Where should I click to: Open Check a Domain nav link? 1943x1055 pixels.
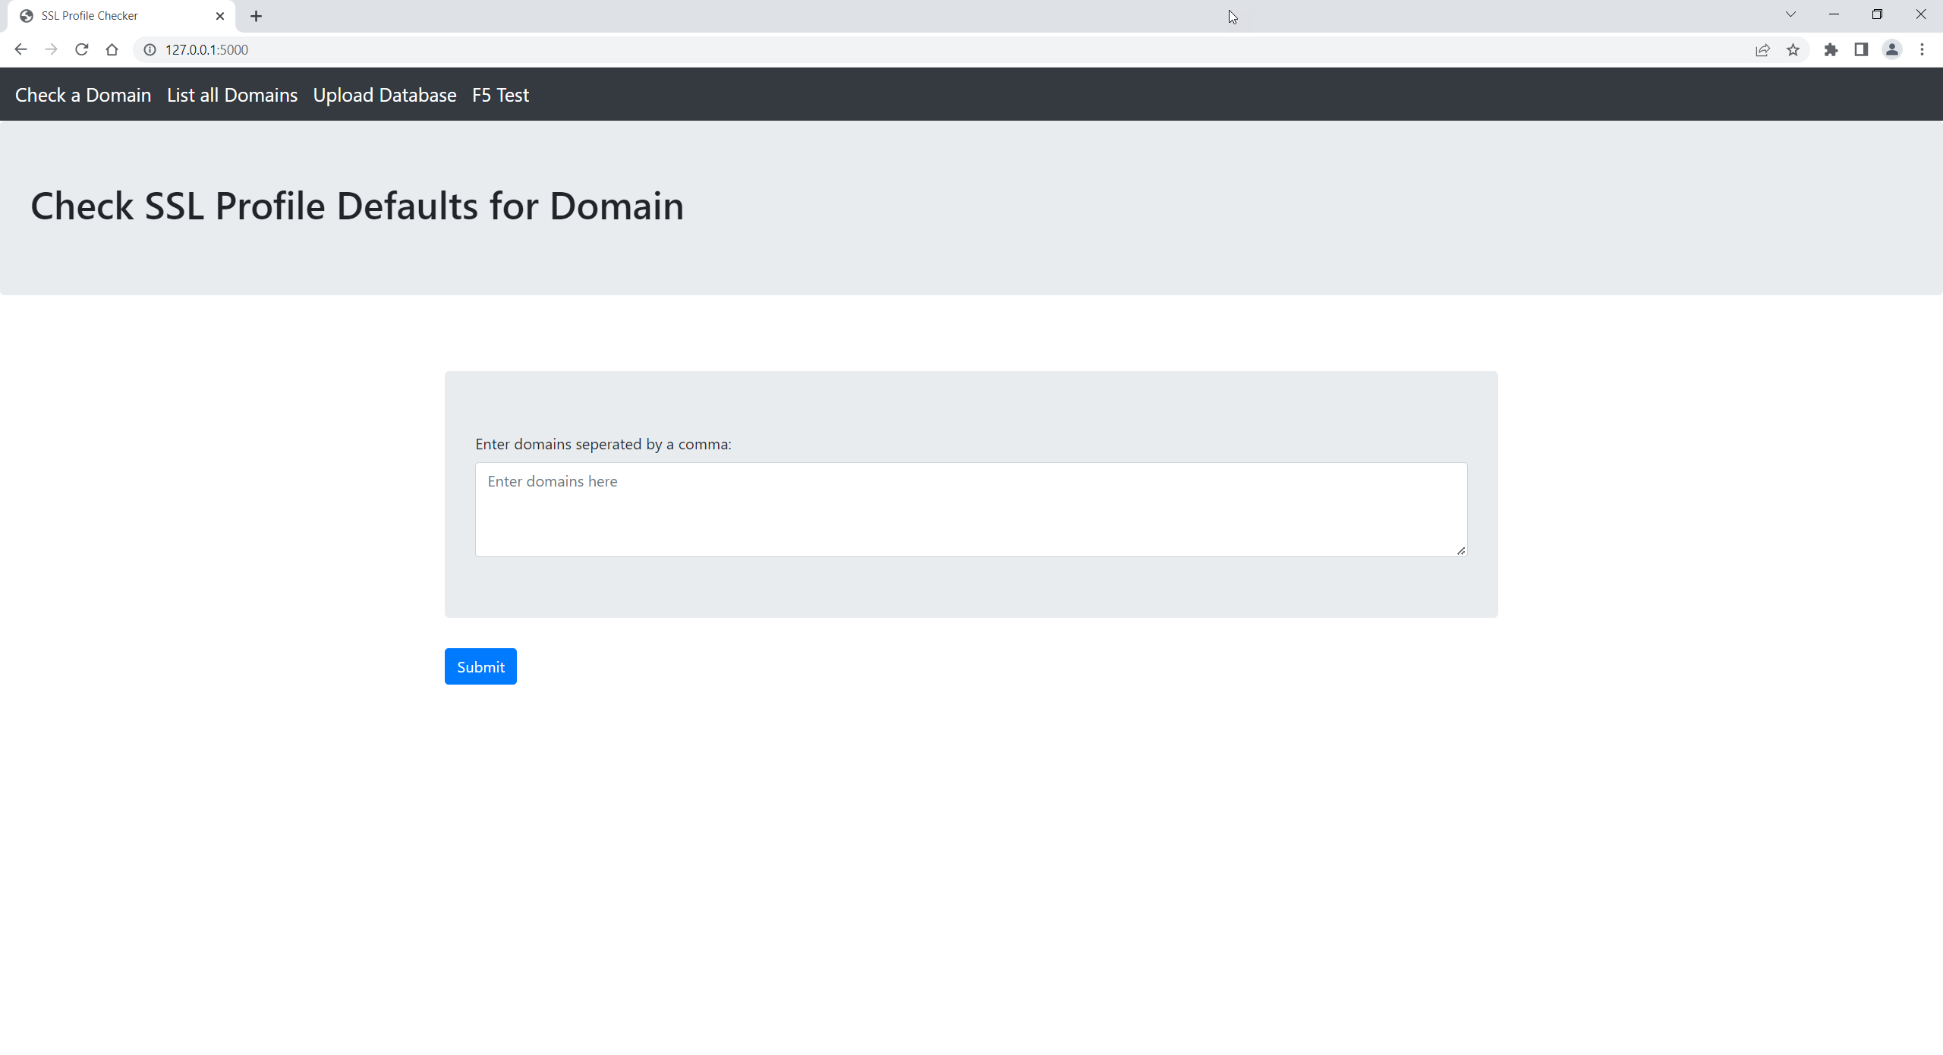coord(83,95)
